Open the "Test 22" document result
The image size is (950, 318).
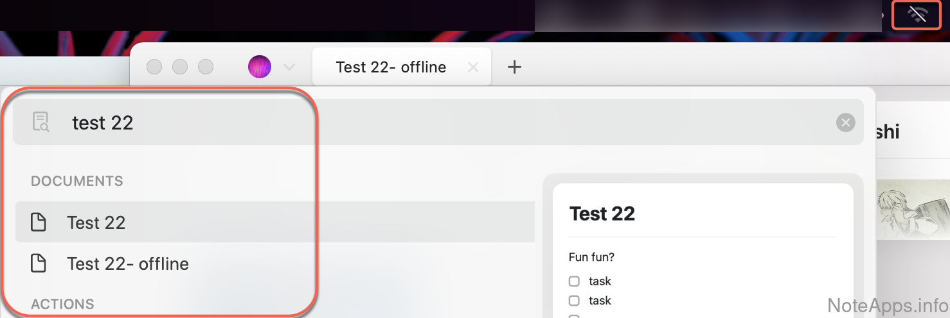96,222
